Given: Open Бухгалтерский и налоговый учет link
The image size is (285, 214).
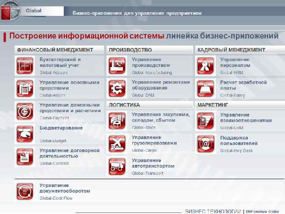Looking at the screenshot, I should pos(60,63).
